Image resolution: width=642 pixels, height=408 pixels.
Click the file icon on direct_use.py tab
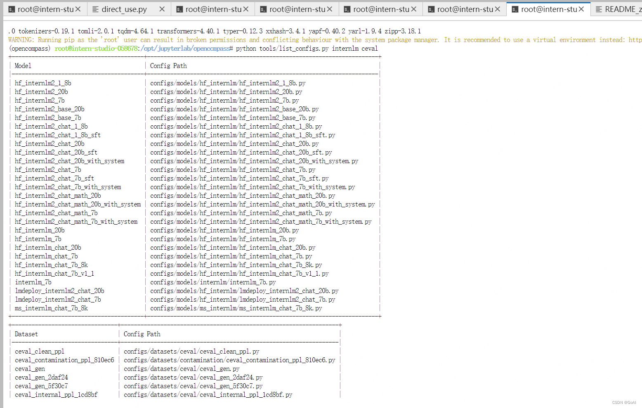(x=95, y=9)
